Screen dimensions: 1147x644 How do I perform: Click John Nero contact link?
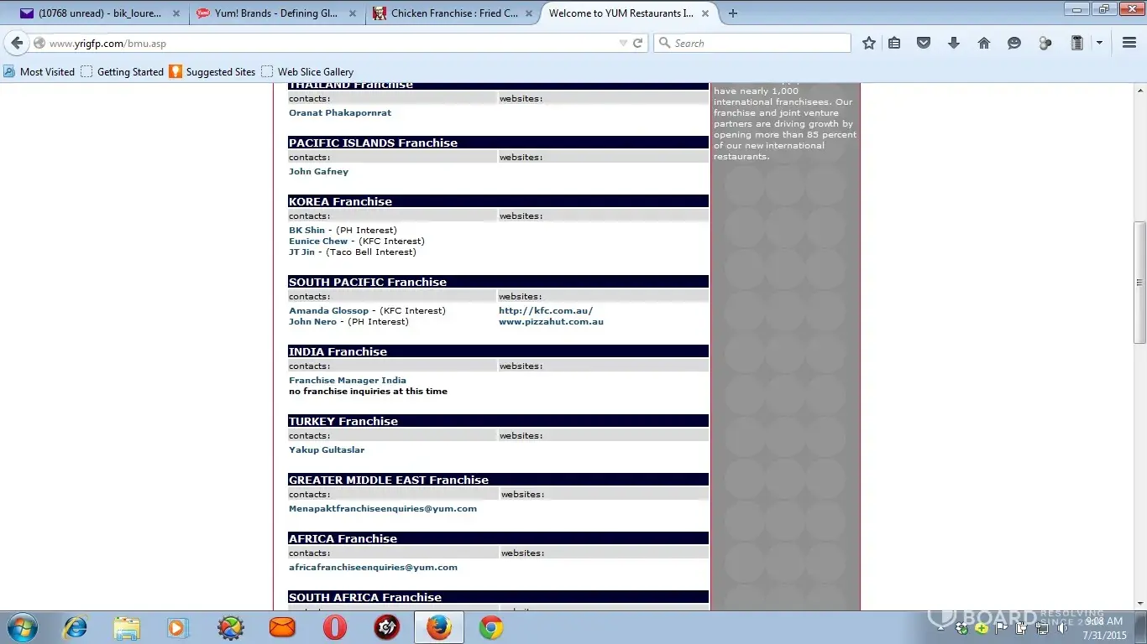pyautogui.click(x=312, y=322)
